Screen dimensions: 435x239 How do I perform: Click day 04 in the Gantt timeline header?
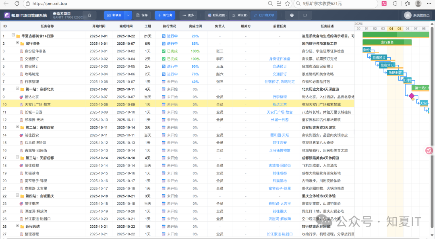pyautogui.click(x=391, y=29)
